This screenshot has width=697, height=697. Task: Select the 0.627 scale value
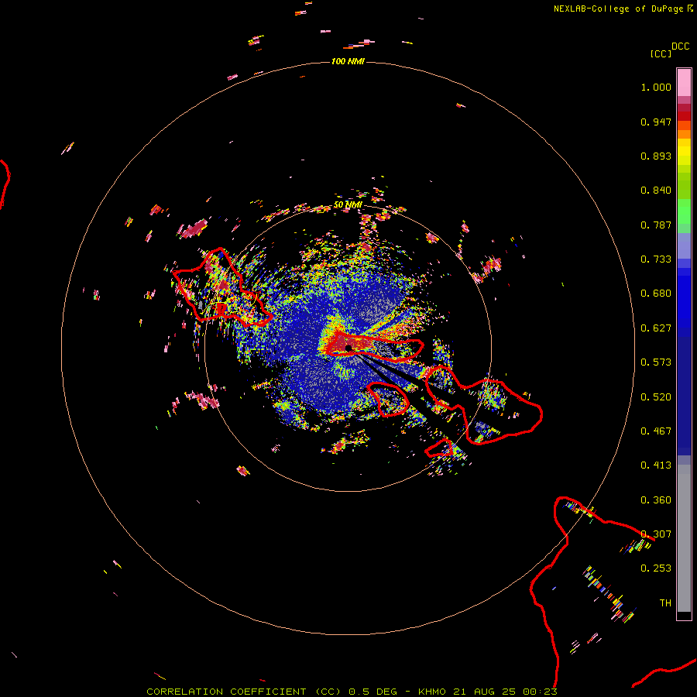pos(656,328)
